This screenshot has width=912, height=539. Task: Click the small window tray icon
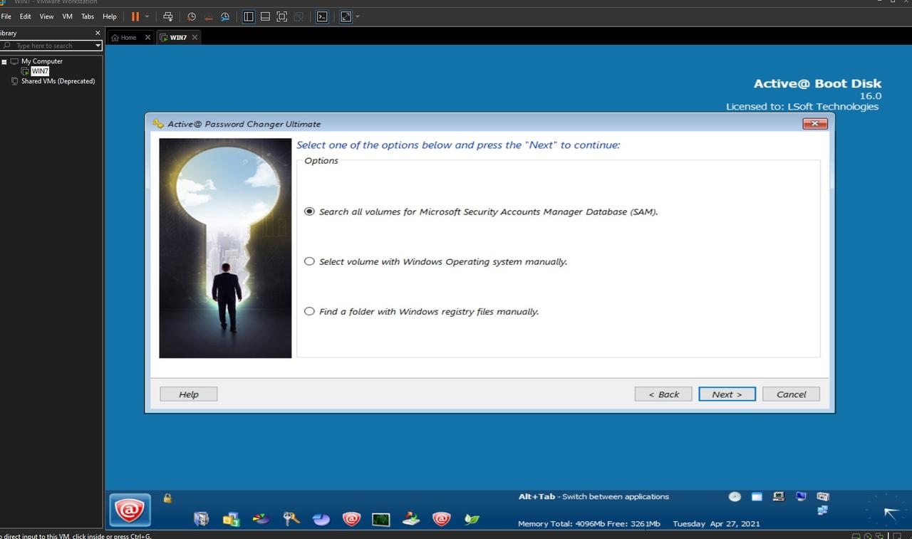[757, 496]
